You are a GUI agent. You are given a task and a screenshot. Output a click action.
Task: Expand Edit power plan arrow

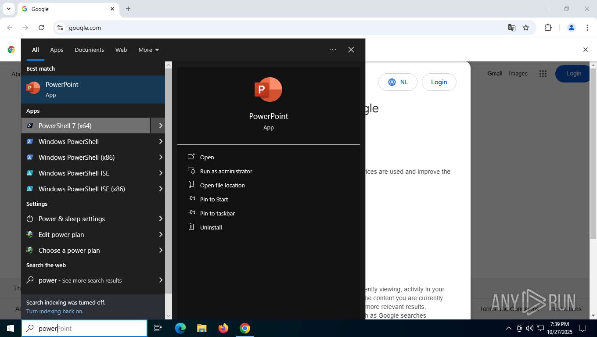click(161, 234)
